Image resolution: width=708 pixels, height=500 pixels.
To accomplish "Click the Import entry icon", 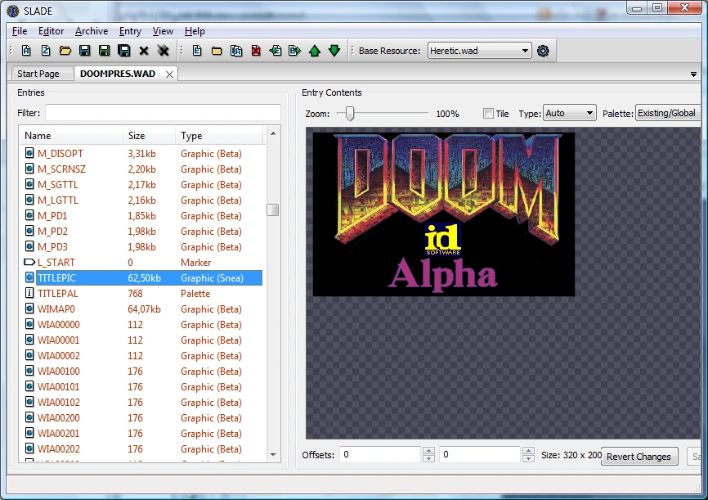I will [x=276, y=51].
